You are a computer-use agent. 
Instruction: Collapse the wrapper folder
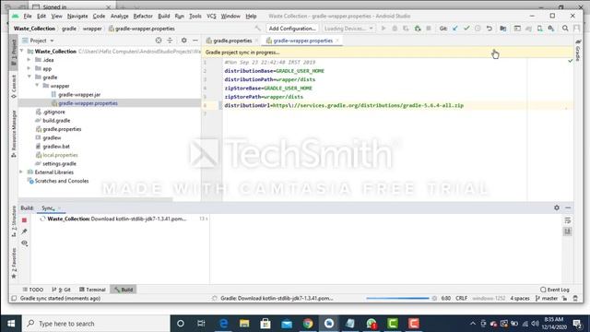point(37,86)
